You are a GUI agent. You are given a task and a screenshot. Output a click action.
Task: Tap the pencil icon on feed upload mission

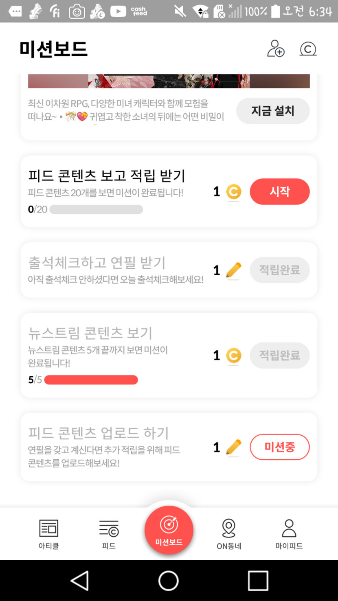click(233, 447)
